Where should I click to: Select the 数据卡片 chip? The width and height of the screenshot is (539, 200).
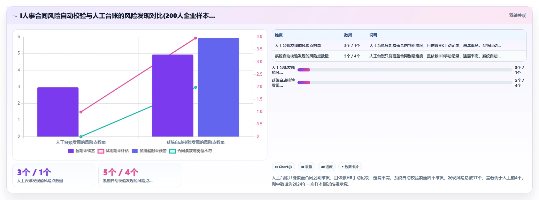point(350,167)
